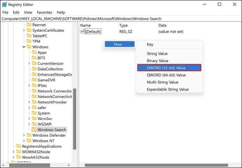Click the Peernet folder icon

point(29,25)
